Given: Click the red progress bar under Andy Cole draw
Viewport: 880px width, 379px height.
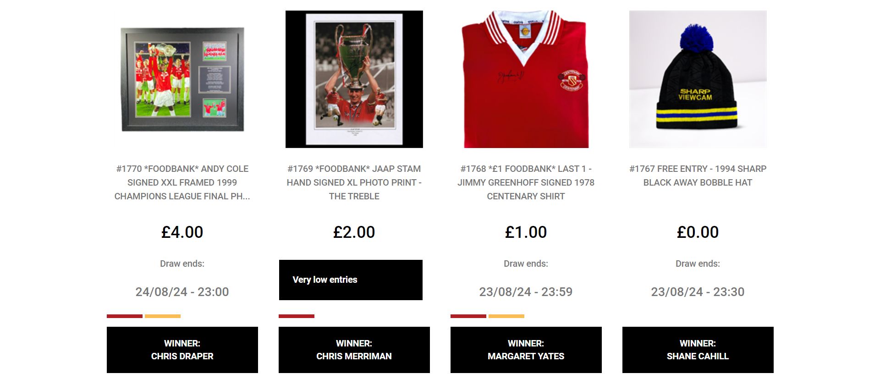Looking at the screenshot, I should pyautogui.click(x=125, y=316).
